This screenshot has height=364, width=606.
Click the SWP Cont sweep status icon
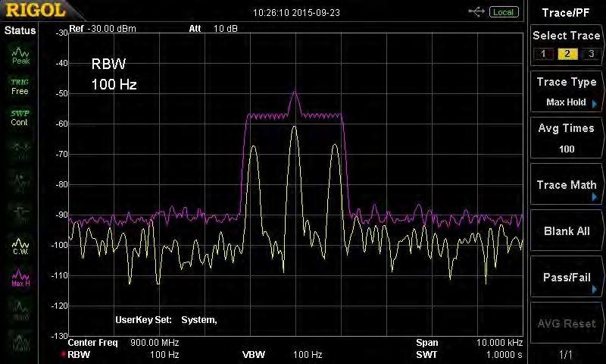point(20,118)
